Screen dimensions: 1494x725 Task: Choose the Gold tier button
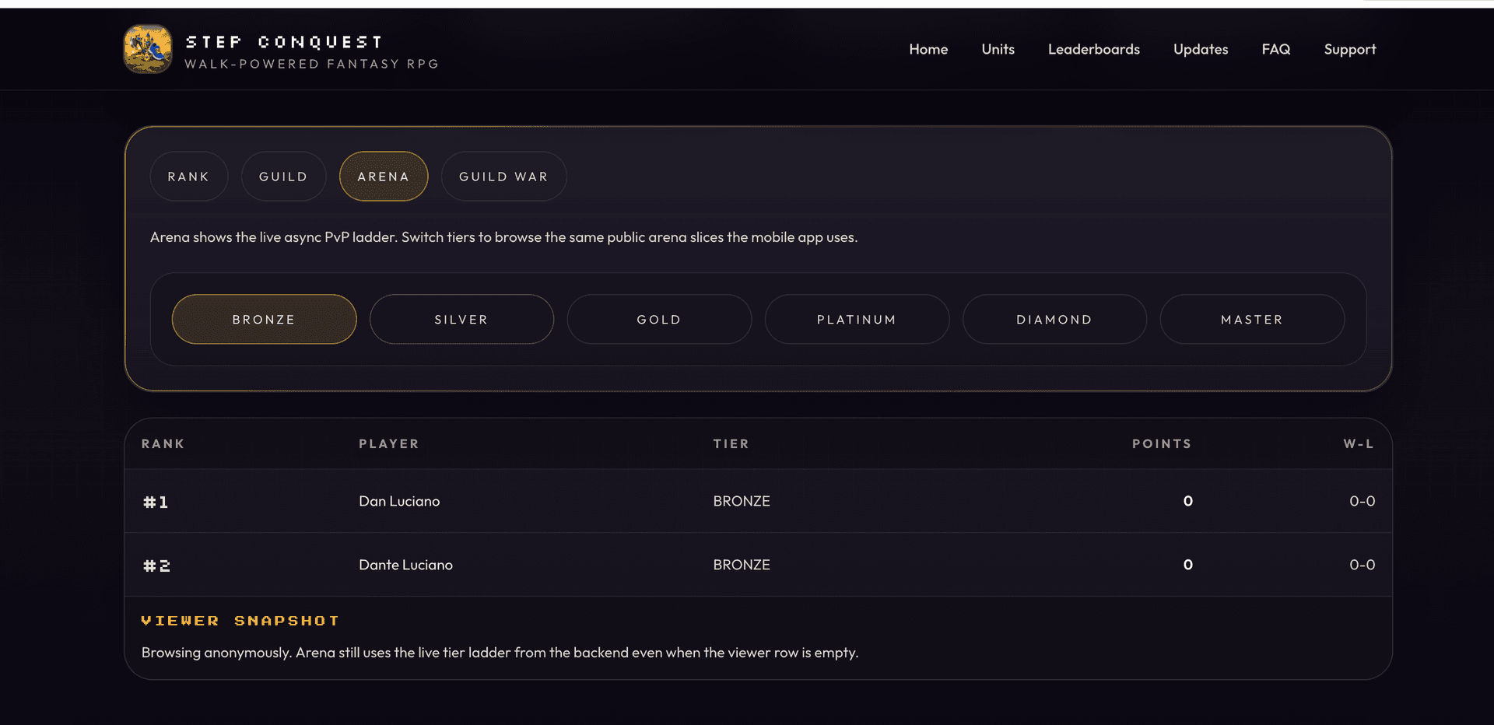click(x=659, y=319)
